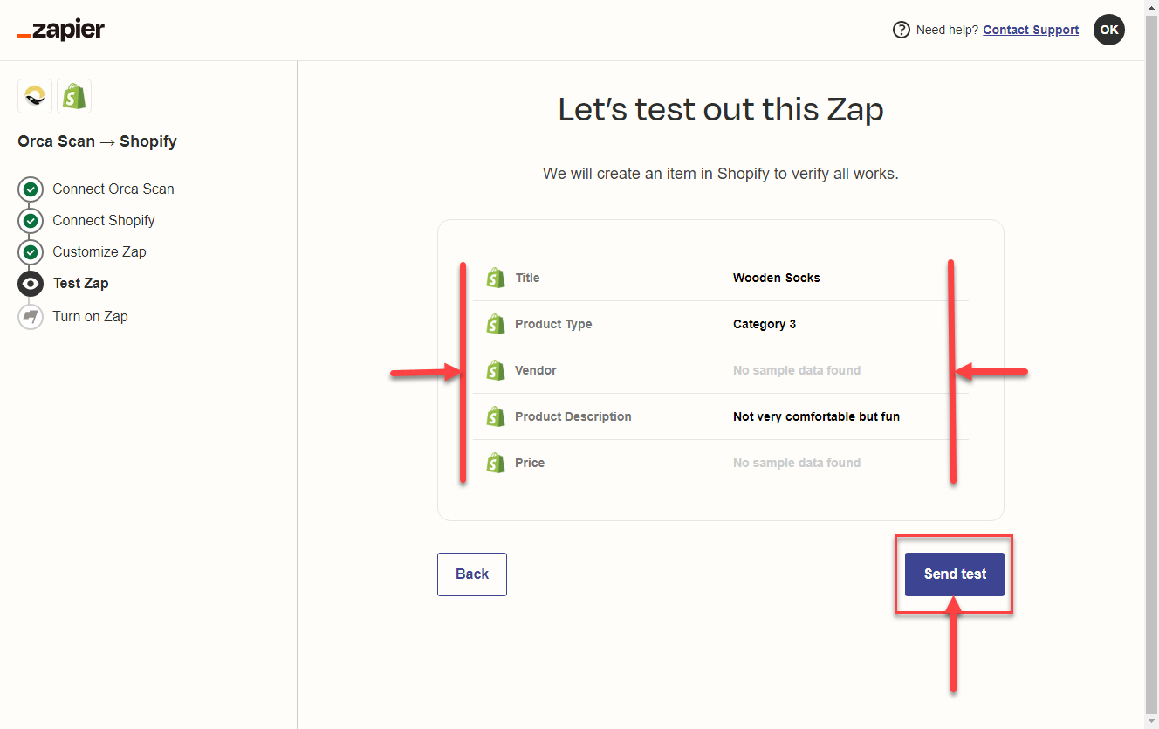The width and height of the screenshot is (1159, 729).
Task: Click the Shopify icon beside Vendor
Action: pos(496,370)
